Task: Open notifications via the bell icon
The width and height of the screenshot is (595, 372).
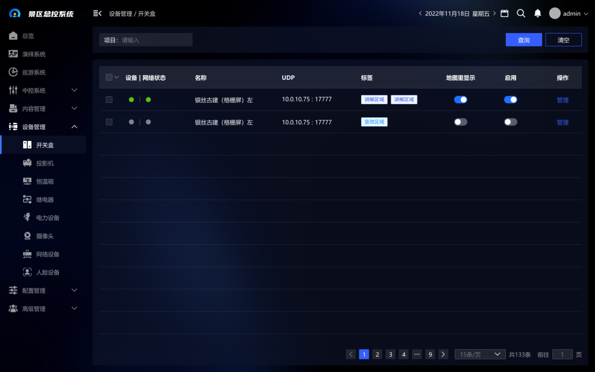Action: [x=538, y=14]
